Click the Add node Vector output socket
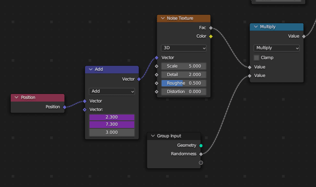 click(x=139, y=79)
